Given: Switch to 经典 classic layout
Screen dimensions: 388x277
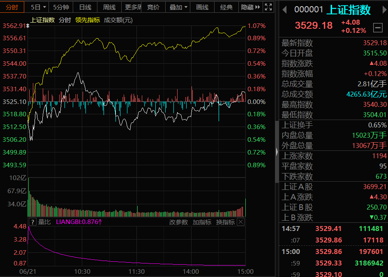Looking at the screenshot, I should [x=226, y=7].
